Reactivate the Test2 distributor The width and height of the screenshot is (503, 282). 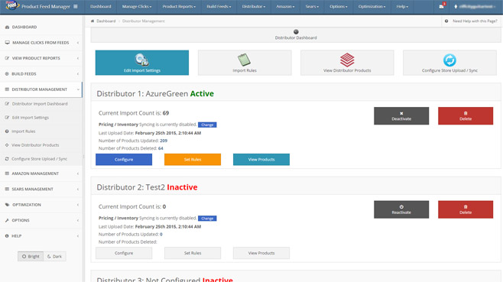pos(401,209)
